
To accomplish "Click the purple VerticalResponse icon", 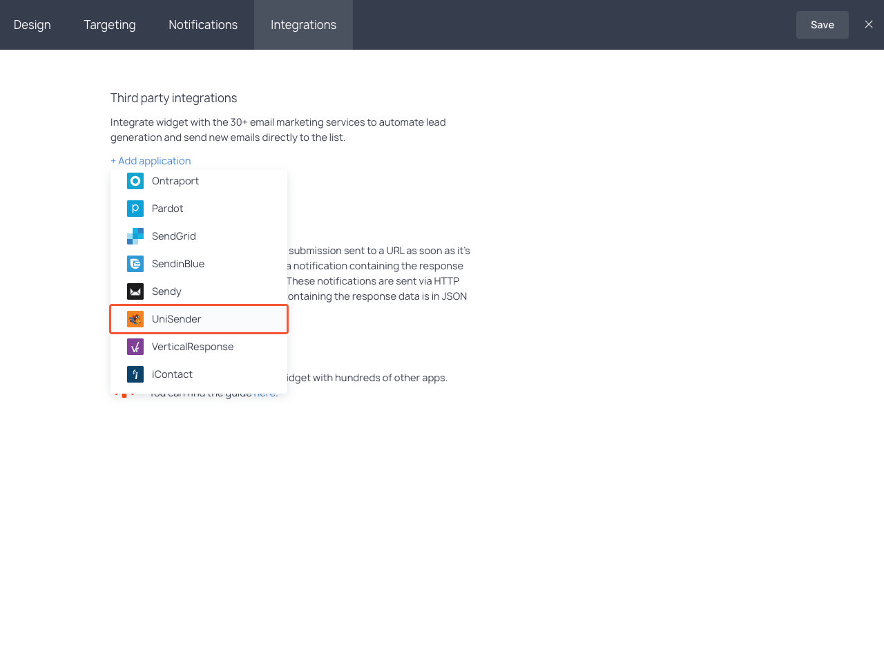I will pyautogui.click(x=135, y=347).
